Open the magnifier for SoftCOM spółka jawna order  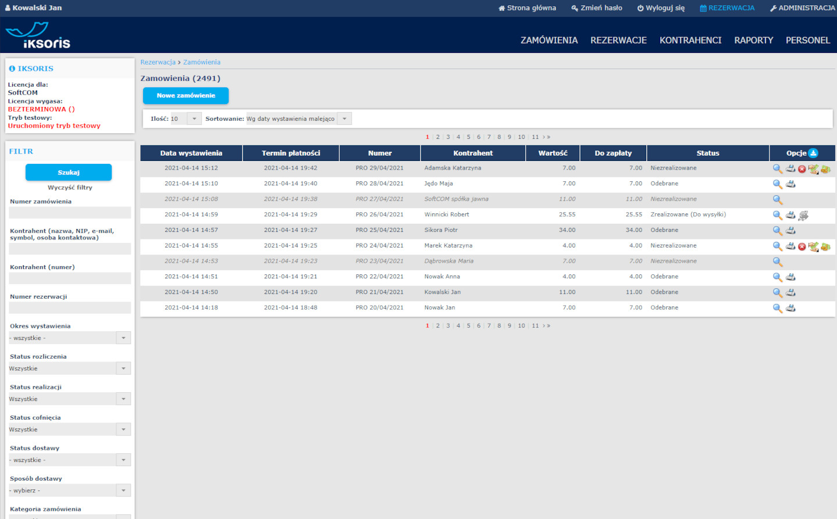[777, 199]
